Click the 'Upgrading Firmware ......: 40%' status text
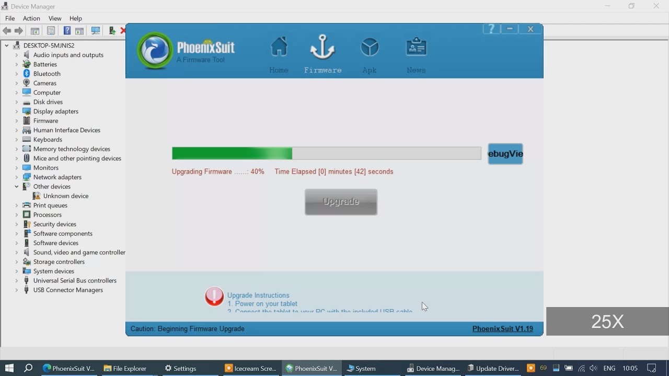The height and width of the screenshot is (376, 669). tap(218, 171)
